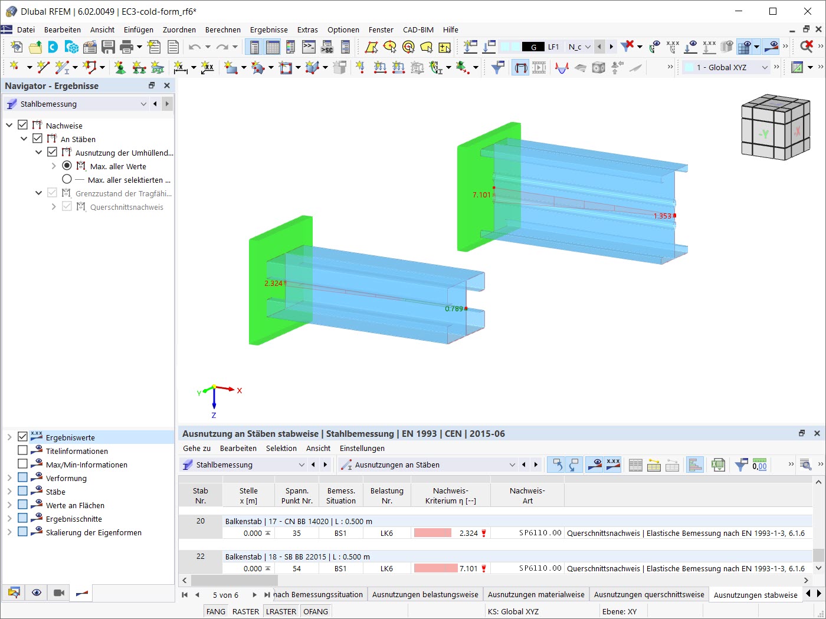
Task: Click the magnifier search icon in table toolbar
Action: 805,465
